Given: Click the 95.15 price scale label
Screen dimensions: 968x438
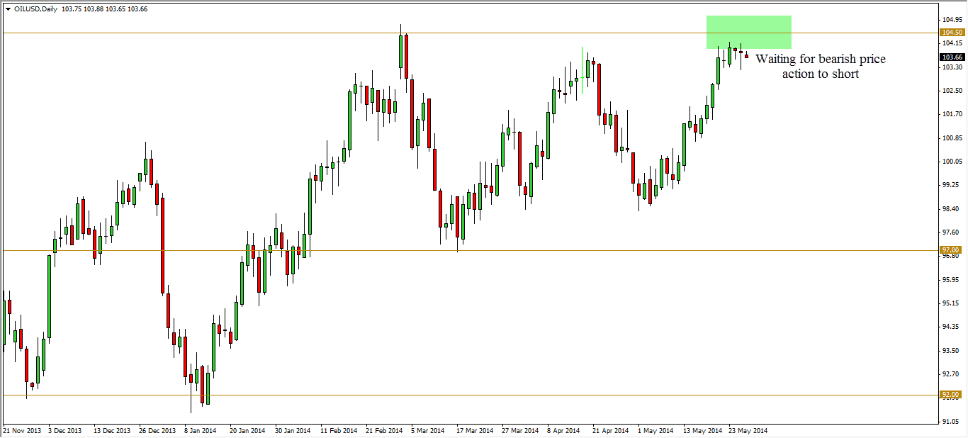Looking at the screenshot, I should [x=952, y=303].
